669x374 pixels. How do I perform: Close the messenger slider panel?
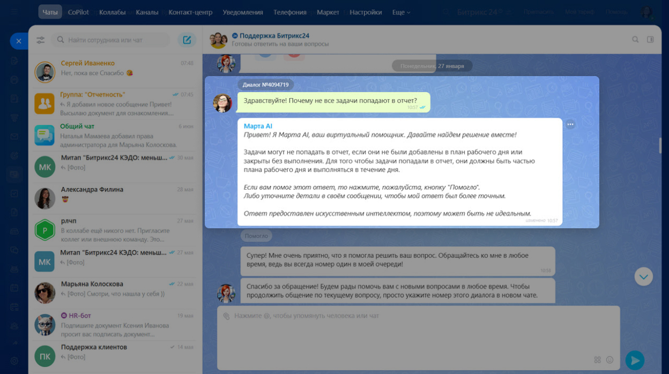point(19,41)
